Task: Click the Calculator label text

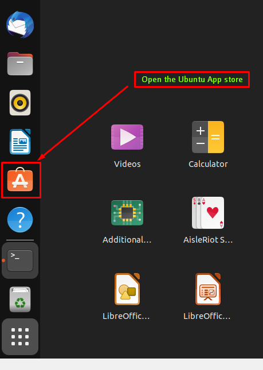Action: [x=208, y=164]
